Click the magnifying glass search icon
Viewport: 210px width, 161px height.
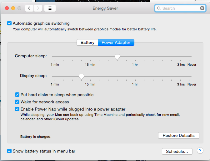point(159,8)
